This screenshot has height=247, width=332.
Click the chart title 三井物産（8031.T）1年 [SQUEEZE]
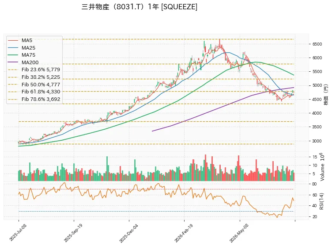(140, 7)
